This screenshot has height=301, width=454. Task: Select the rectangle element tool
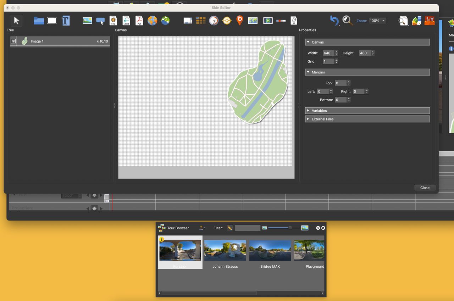click(x=52, y=21)
